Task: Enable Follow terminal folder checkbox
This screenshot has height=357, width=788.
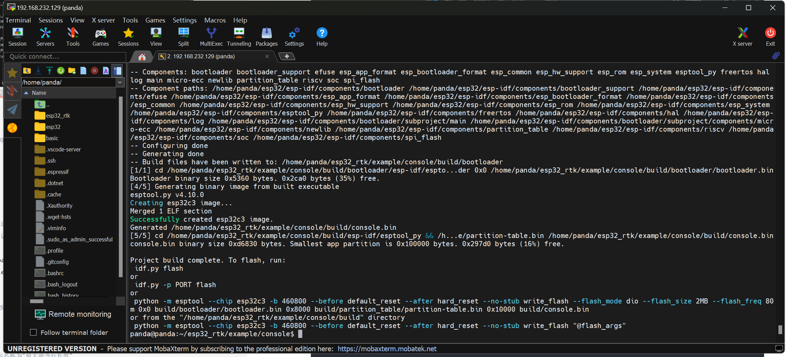Action: [33, 332]
